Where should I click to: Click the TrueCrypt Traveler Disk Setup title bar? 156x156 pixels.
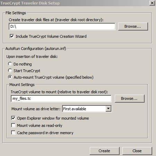(x=74, y=3)
